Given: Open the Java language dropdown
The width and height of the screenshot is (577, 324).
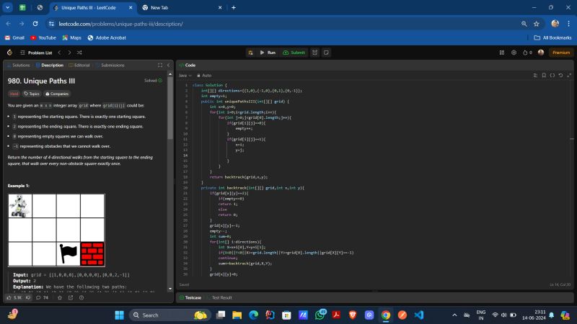Looking at the screenshot, I should [x=185, y=75].
